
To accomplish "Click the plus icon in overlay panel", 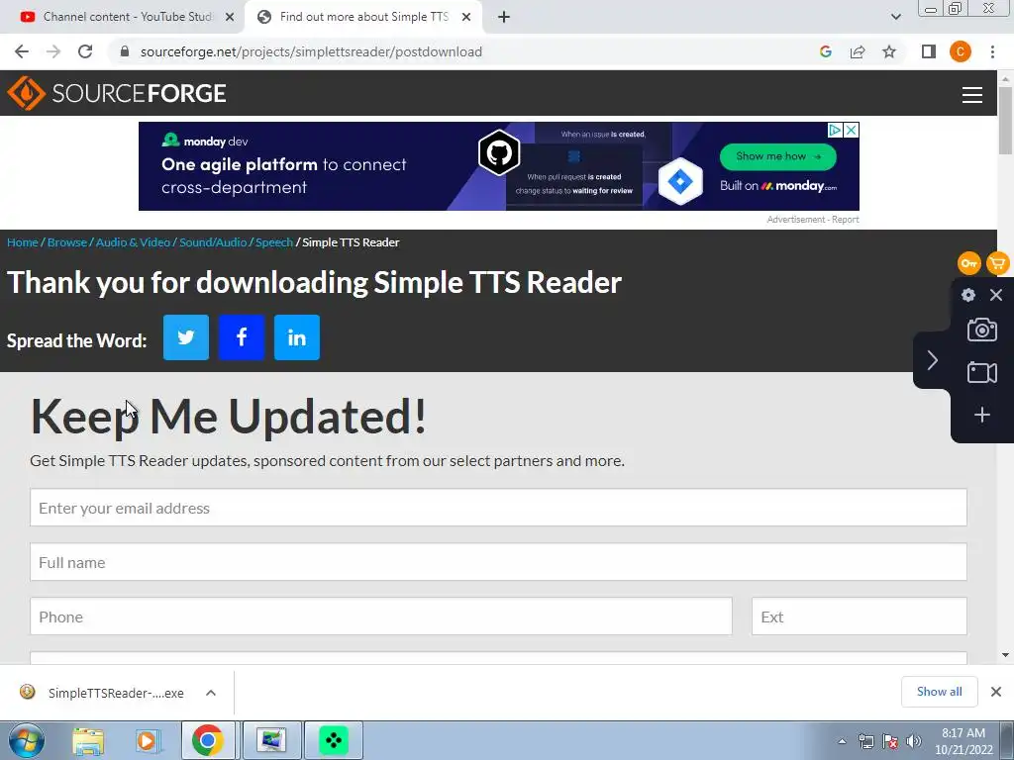I will click(981, 415).
